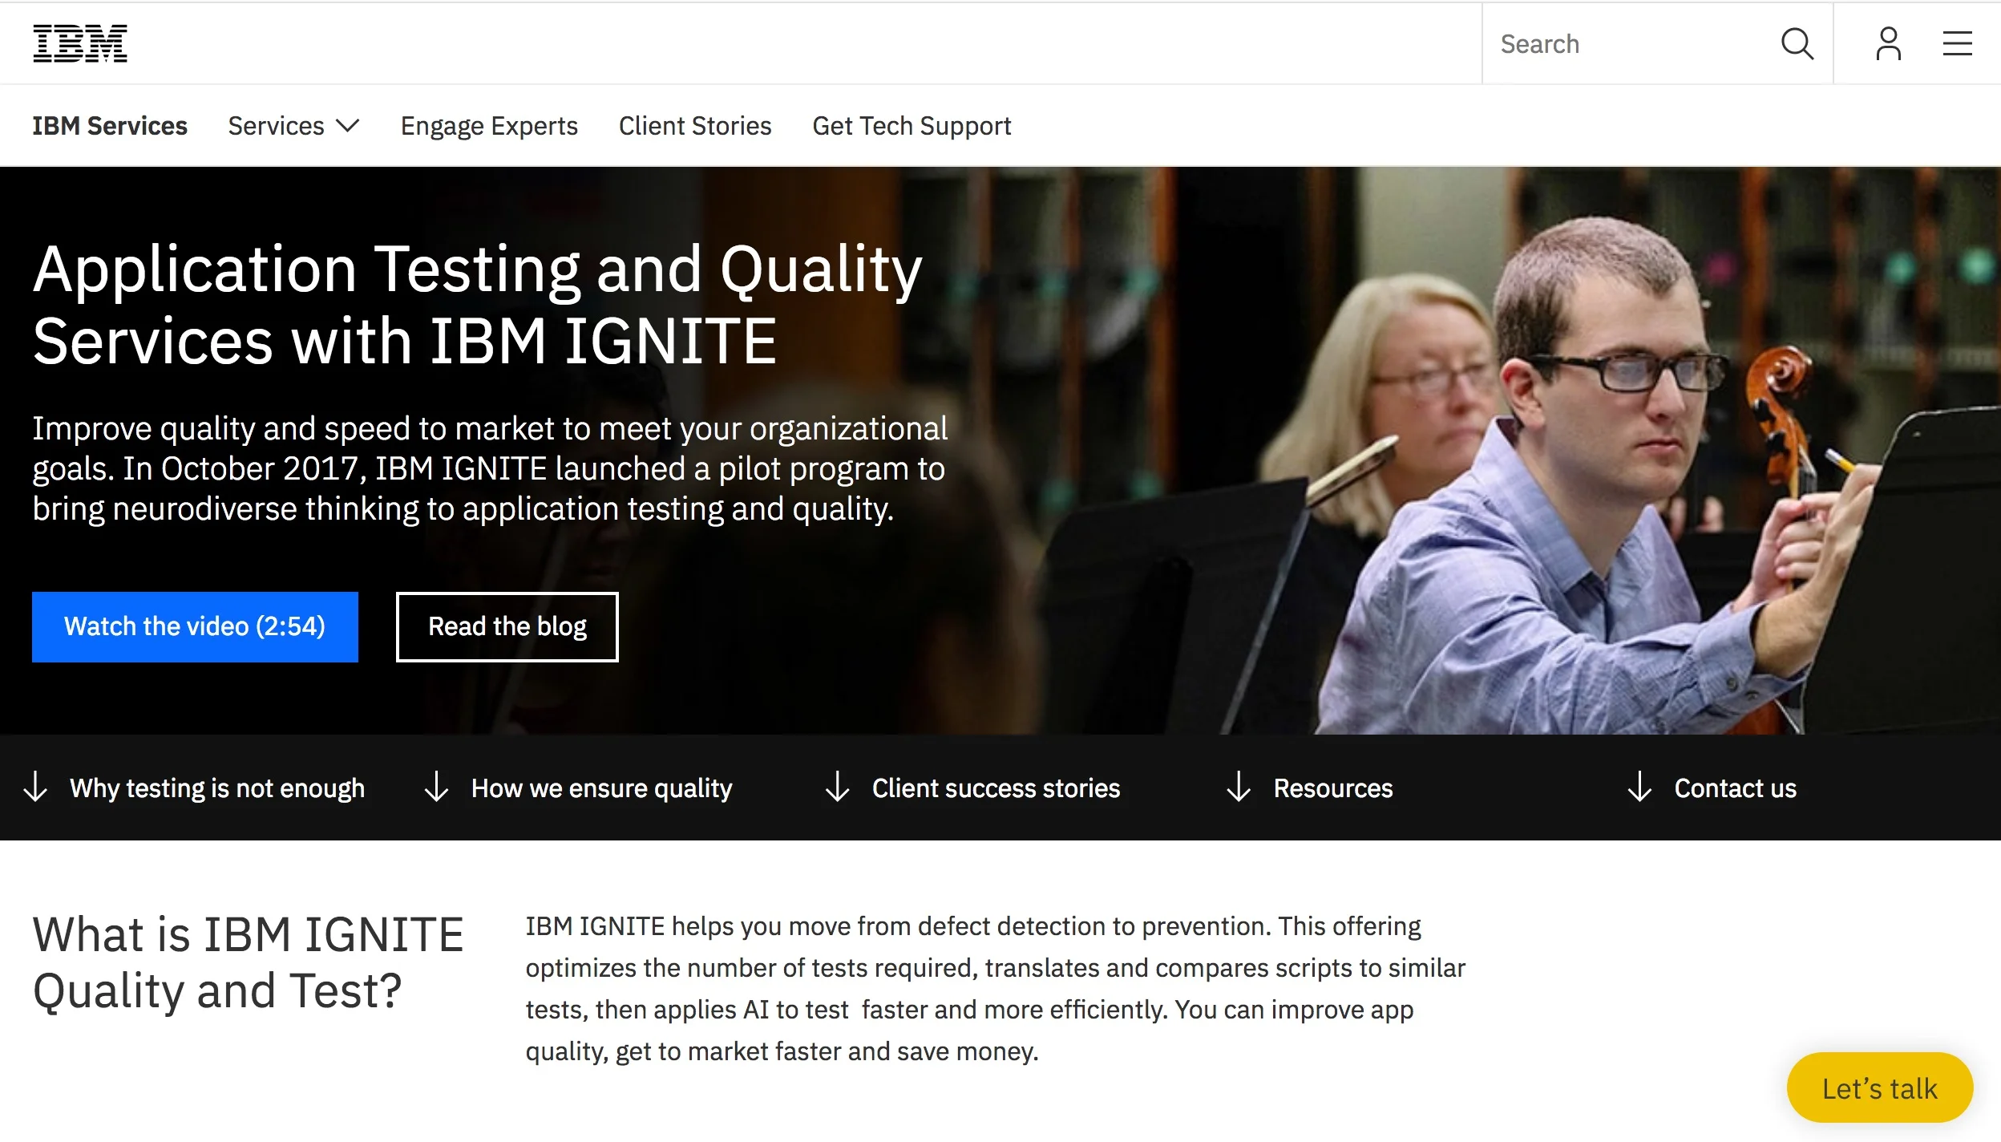The width and height of the screenshot is (2001, 1142).
Task: Click the paragraph starting IBM IGNITE helps you move
Action: click(x=996, y=988)
